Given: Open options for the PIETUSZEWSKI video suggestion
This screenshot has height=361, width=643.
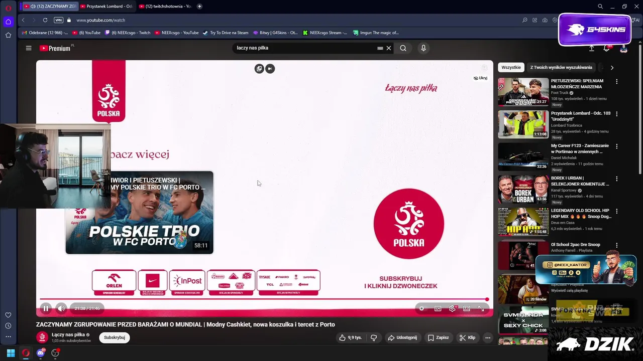Looking at the screenshot, I should 617,81.
